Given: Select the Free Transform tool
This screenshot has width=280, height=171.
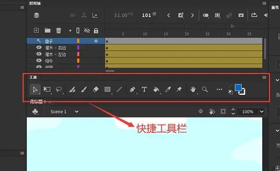Looking at the screenshot, I should point(47,89).
